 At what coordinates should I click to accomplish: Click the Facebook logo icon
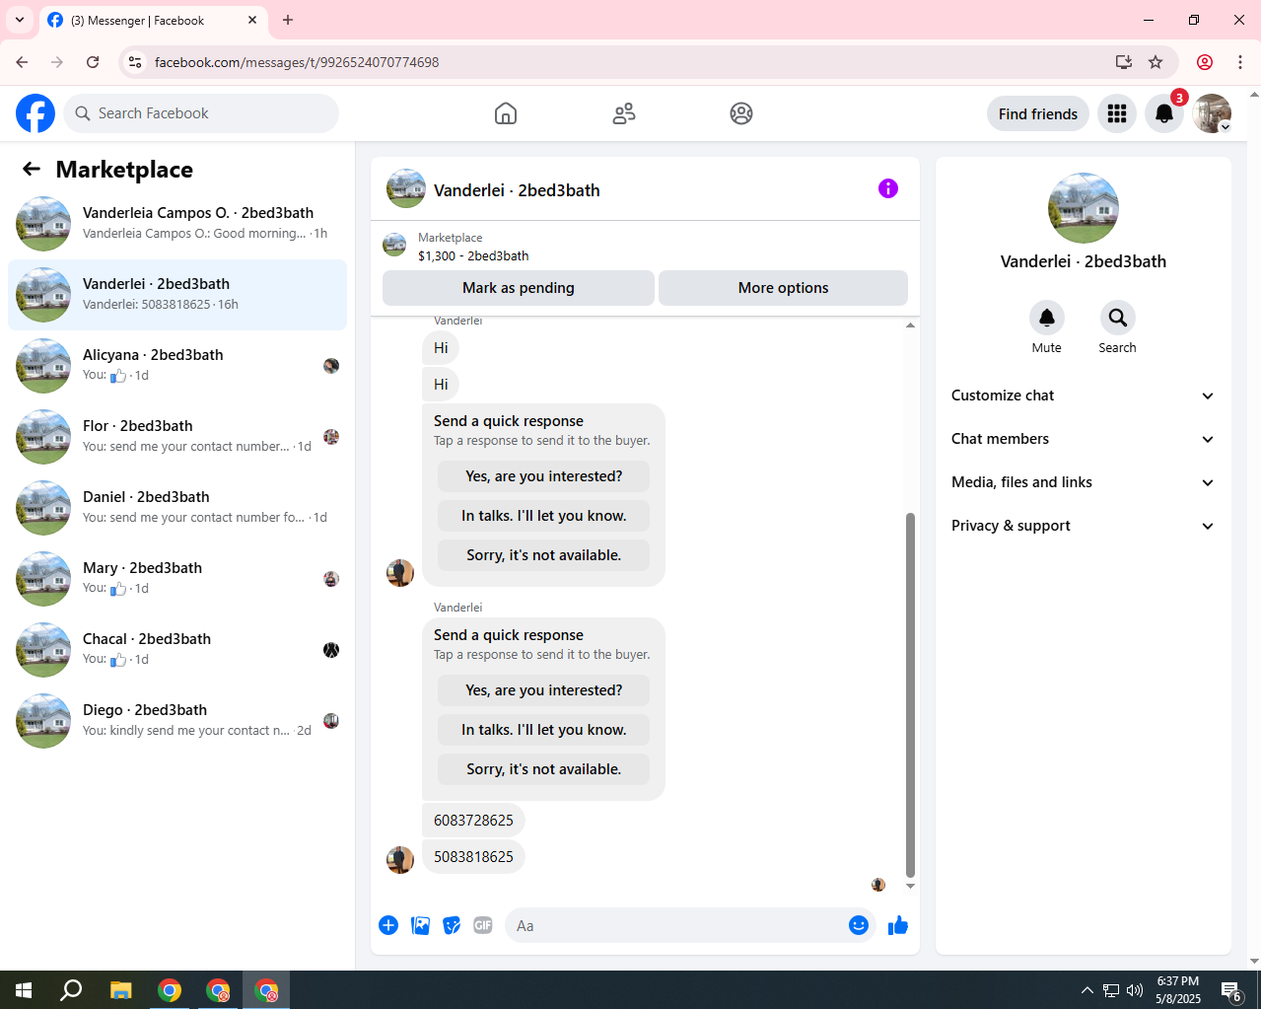(x=35, y=113)
